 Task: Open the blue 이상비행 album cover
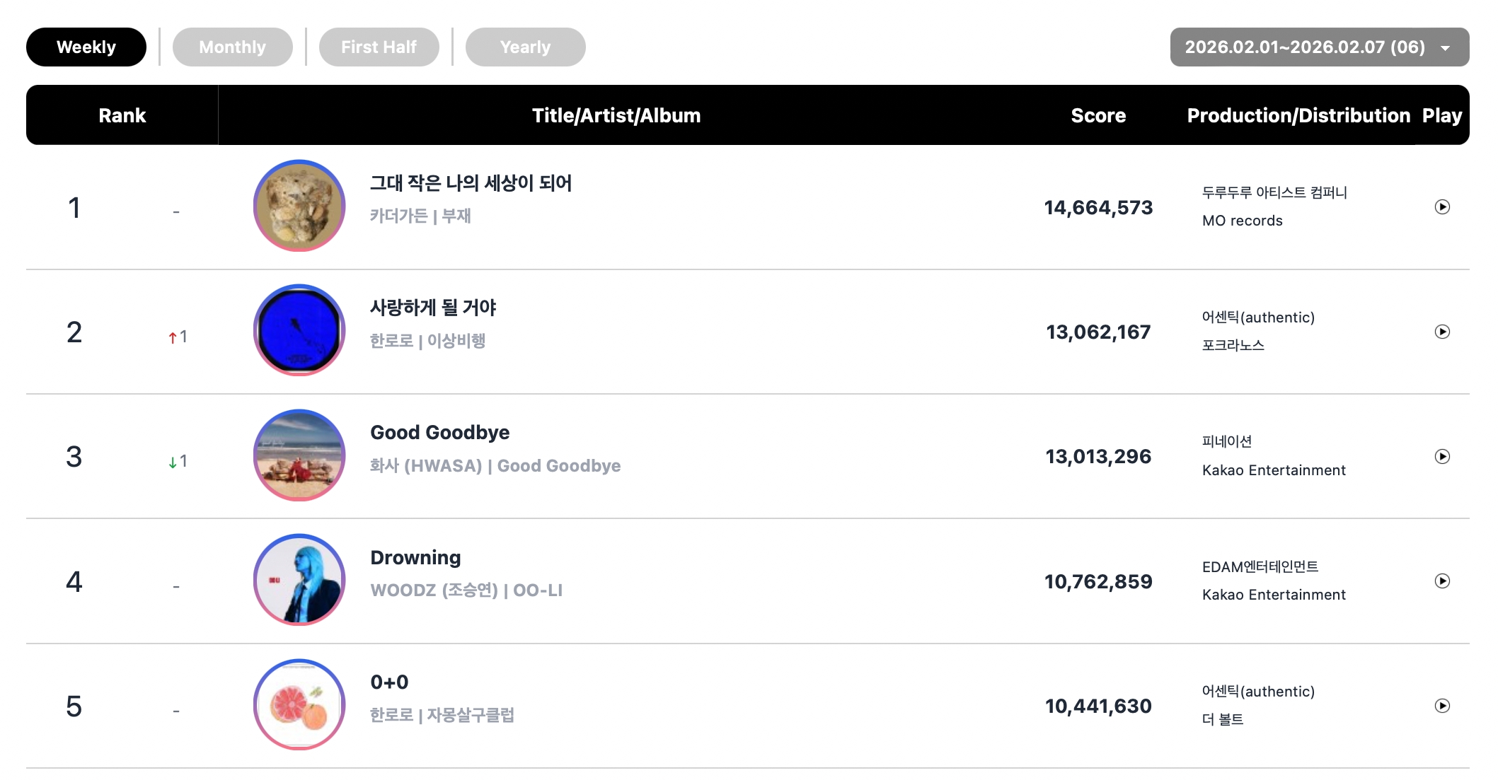pos(299,330)
